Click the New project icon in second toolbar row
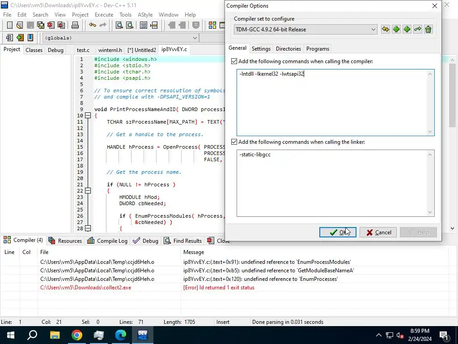This screenshot has width=458, height=344. click(9, 38)
